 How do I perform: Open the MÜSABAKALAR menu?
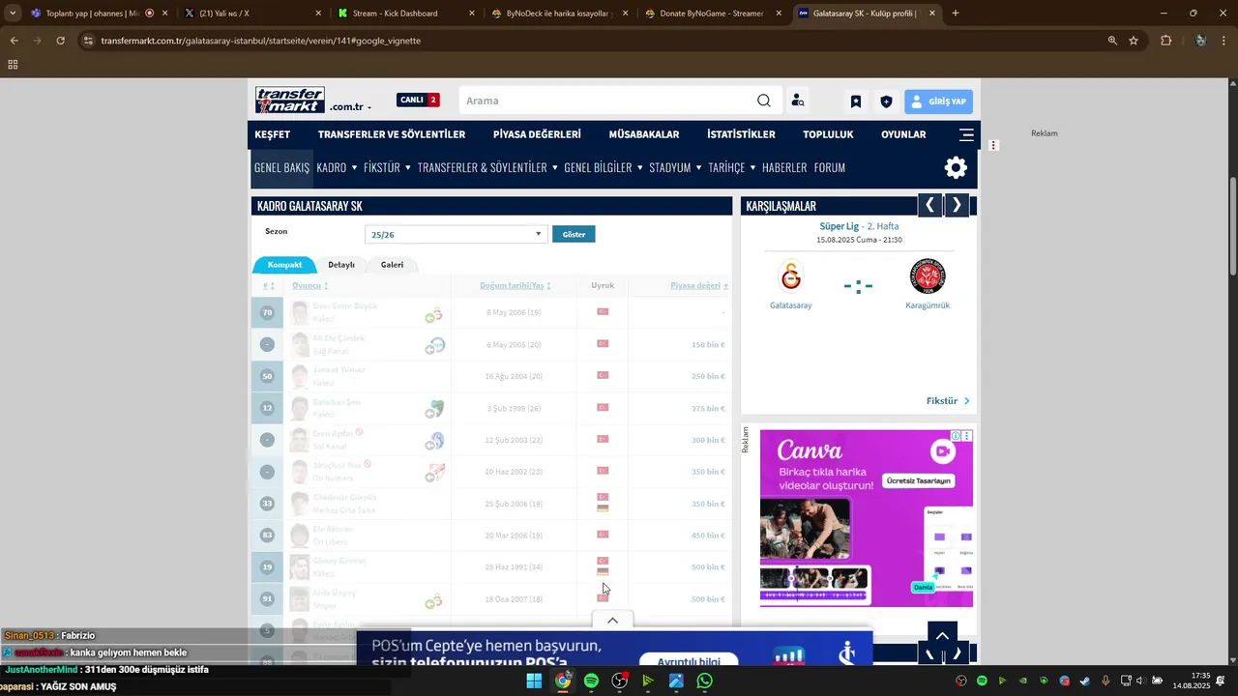point(644,134)
